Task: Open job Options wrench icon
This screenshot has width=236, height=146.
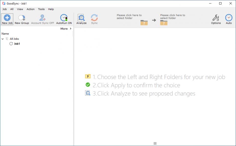Action: click(x=216, y=18)
